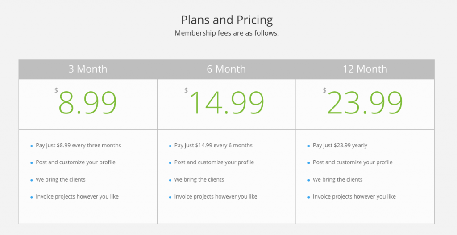Viewport: 457px width, 235px height.
Task: Click 'Pay just $23.99 yearly' text
Action: click(340, 145)
